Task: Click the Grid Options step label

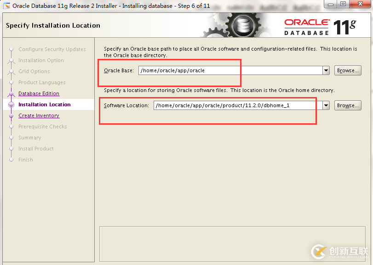Action: (x=34, y=71)
